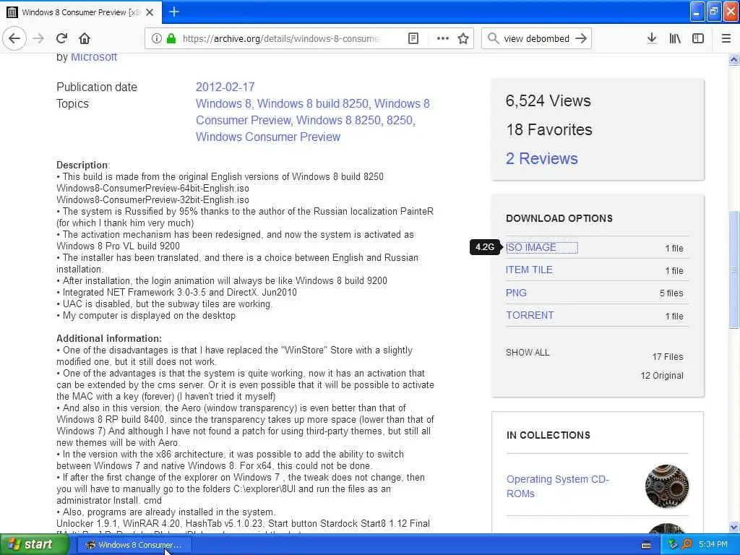Open the ITEM TILE download option
The height and width of the screenshot is (555, 740).
point(529,270)
